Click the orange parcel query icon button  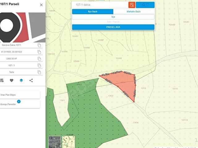point(132,5)
